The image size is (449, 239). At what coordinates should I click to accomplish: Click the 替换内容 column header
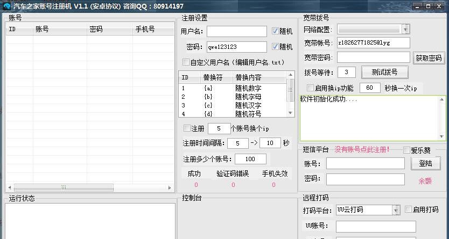[x=259, y=77]
